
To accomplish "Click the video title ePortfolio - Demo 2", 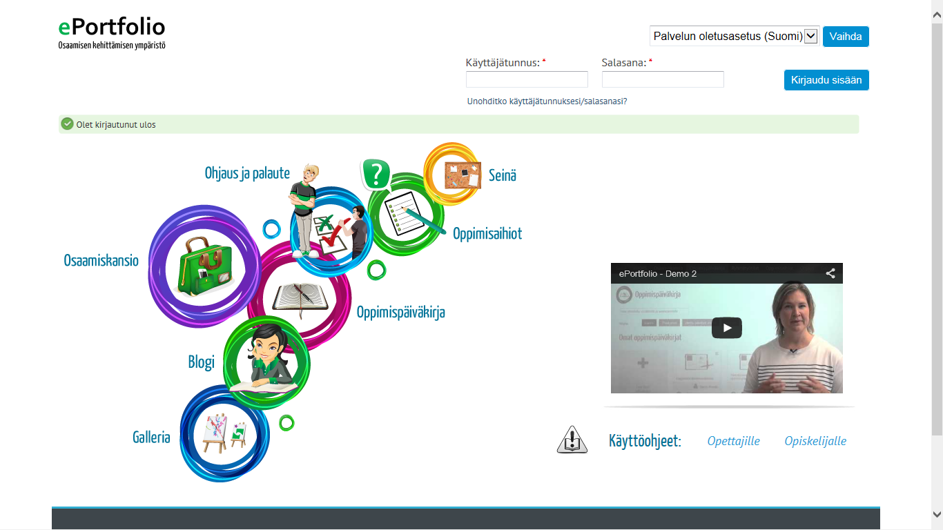I will click(658, 274).
